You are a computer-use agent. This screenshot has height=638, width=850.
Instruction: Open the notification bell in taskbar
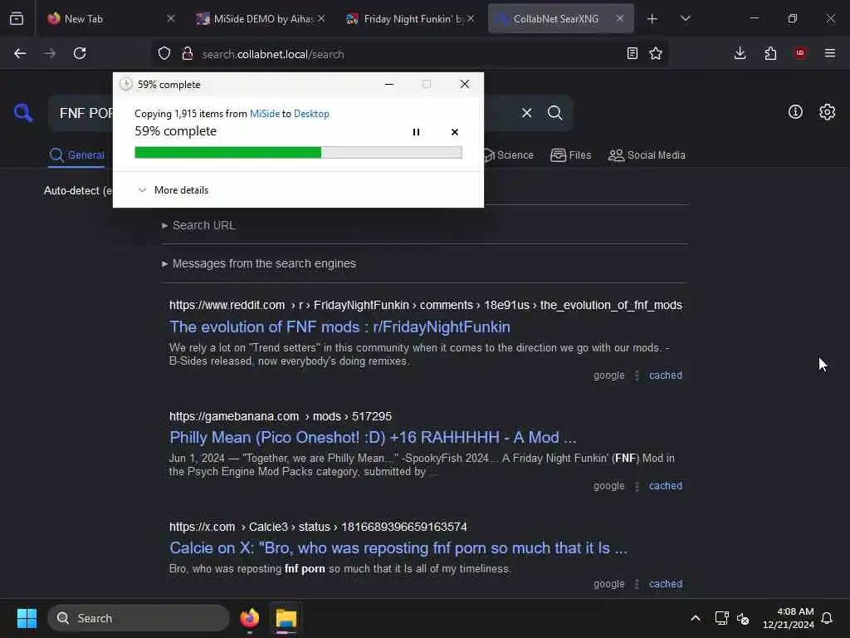827,618
